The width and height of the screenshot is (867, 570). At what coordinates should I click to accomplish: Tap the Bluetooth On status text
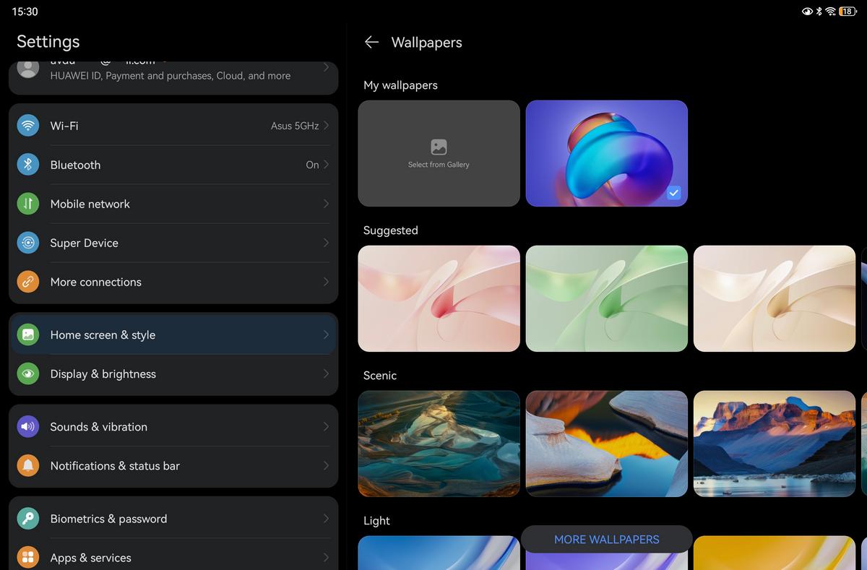312,165
